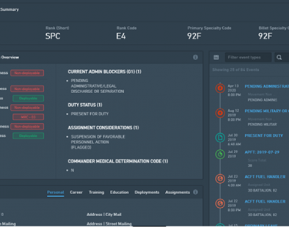
Task: Open the PENDING MILITARY OR event link
Action: coord(267,111)
